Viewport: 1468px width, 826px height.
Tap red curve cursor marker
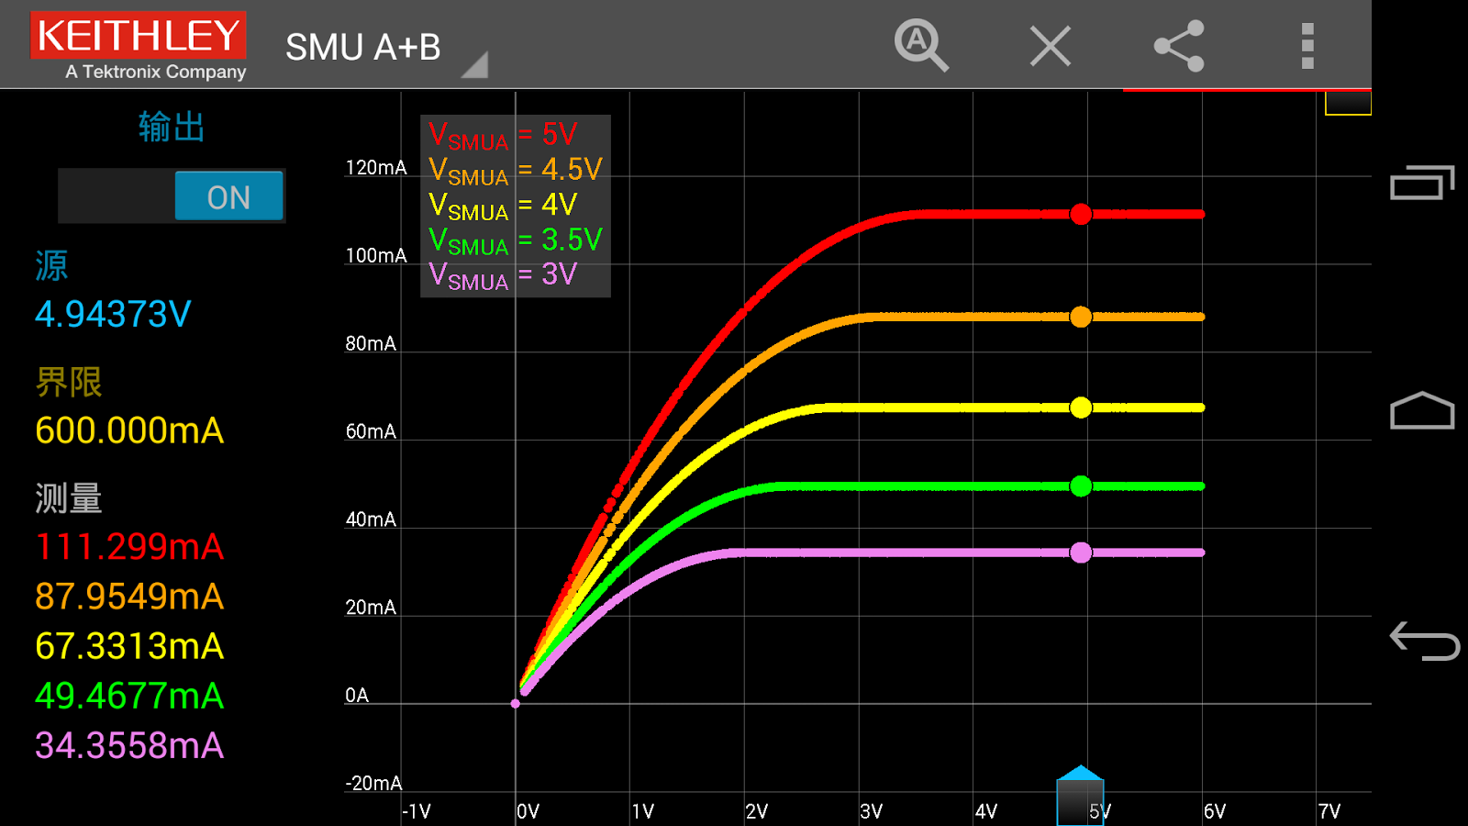1081,214
